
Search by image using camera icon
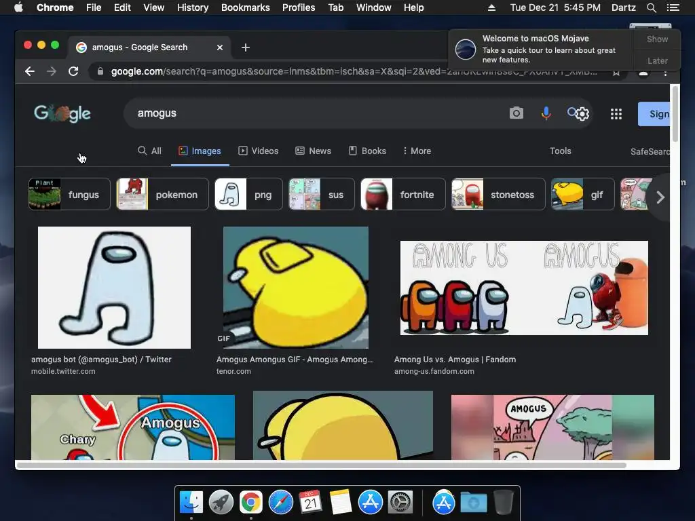516,113
